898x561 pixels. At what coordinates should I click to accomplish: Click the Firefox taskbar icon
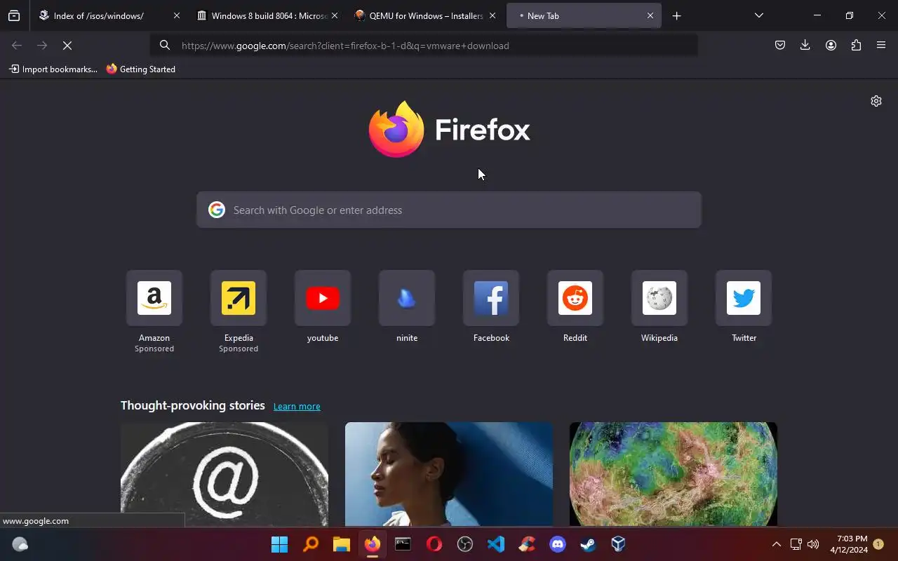372,544
